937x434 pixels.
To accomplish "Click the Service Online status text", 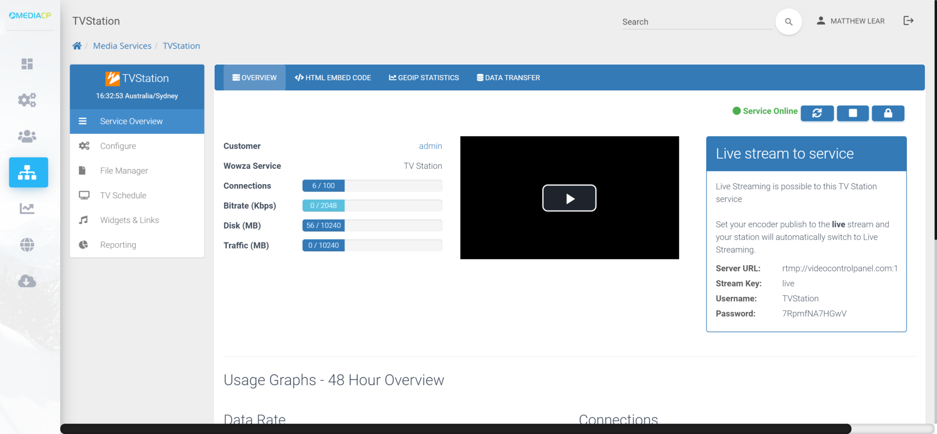I will 770,111.
